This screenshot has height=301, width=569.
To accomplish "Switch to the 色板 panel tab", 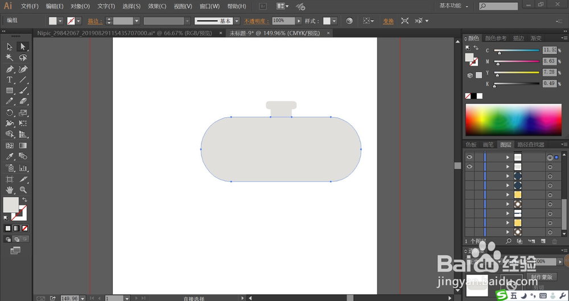I will (x=471, y=145).
